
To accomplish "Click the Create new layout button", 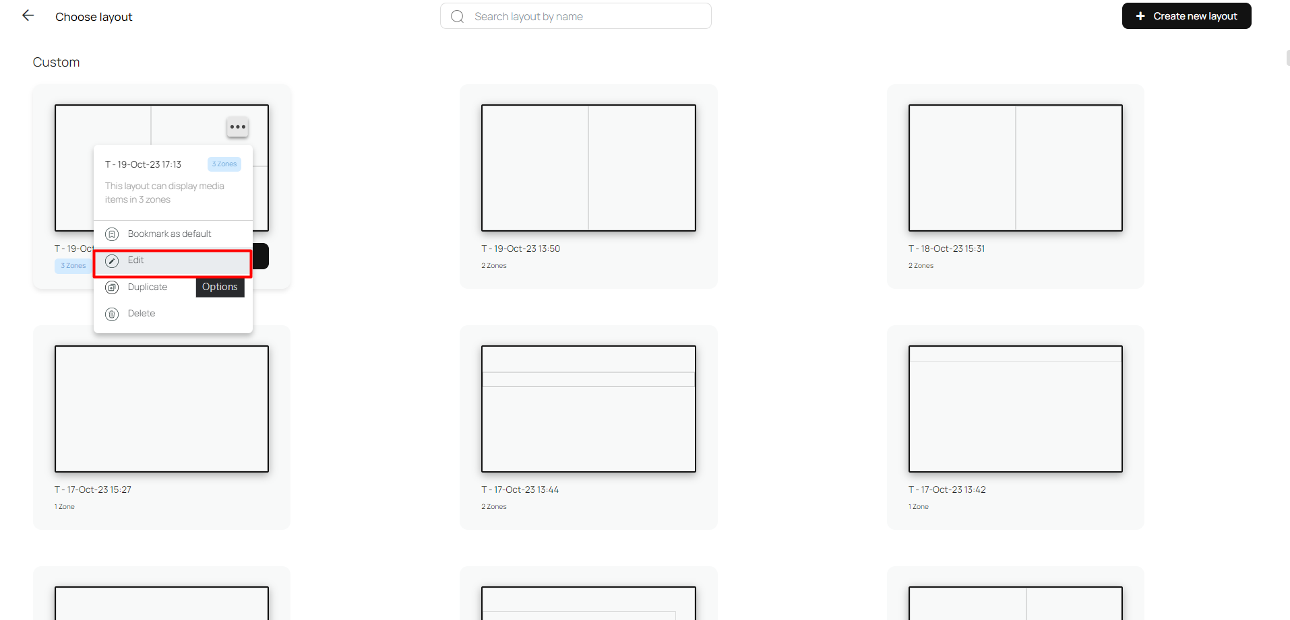I will (1186, 16).
